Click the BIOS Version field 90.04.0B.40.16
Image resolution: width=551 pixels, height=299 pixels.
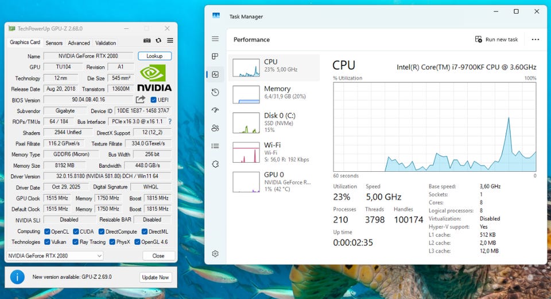pos(88,100)
